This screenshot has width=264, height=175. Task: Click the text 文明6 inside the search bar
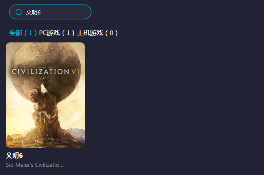pos(33,12)
